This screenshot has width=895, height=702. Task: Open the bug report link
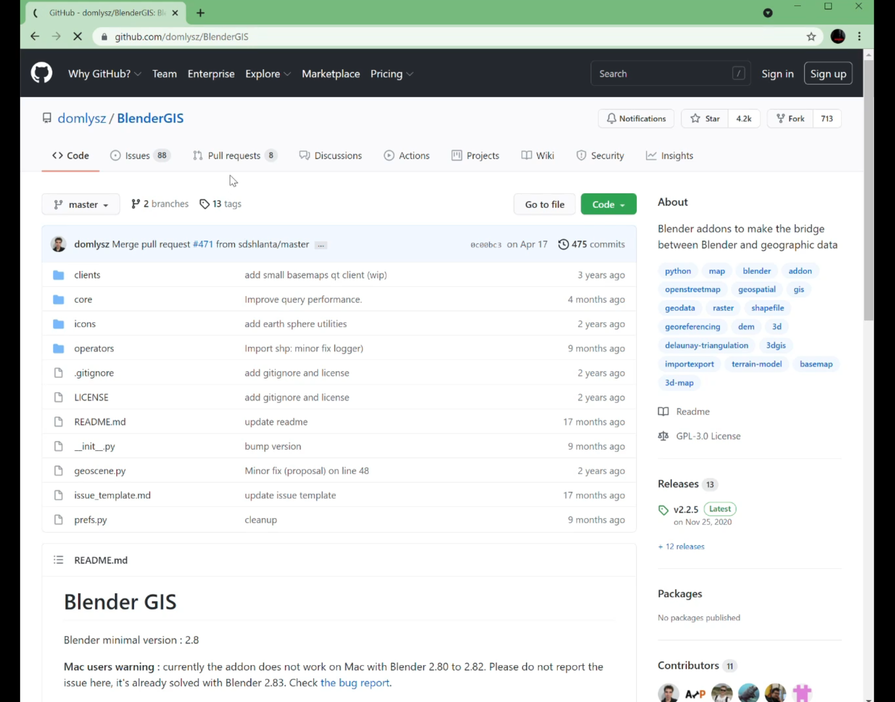[355, 683]
